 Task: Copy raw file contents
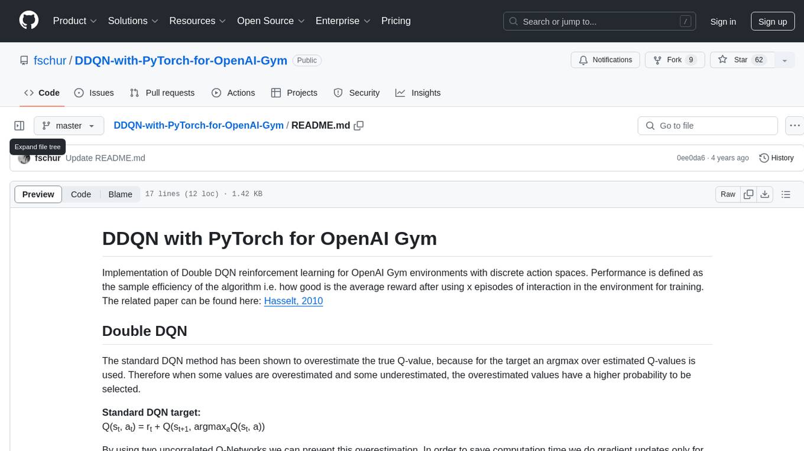pyautogui.click(x=749, y=194)
